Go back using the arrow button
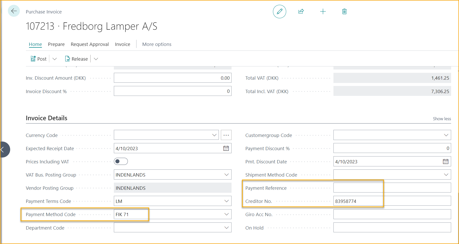Image resolution: width=459 pixels, height=244 pixels. point(14,11)
